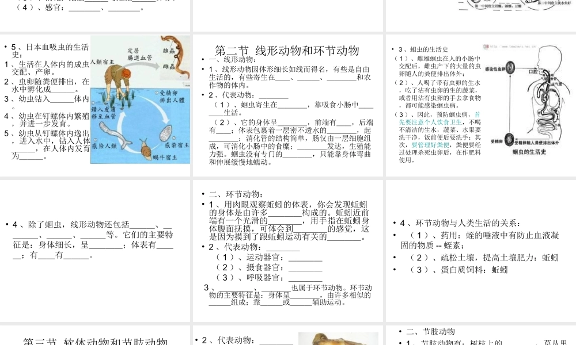
Task: Select the 环节动物与人类生活的关系 slide
Action: click(x=481, y=251)
